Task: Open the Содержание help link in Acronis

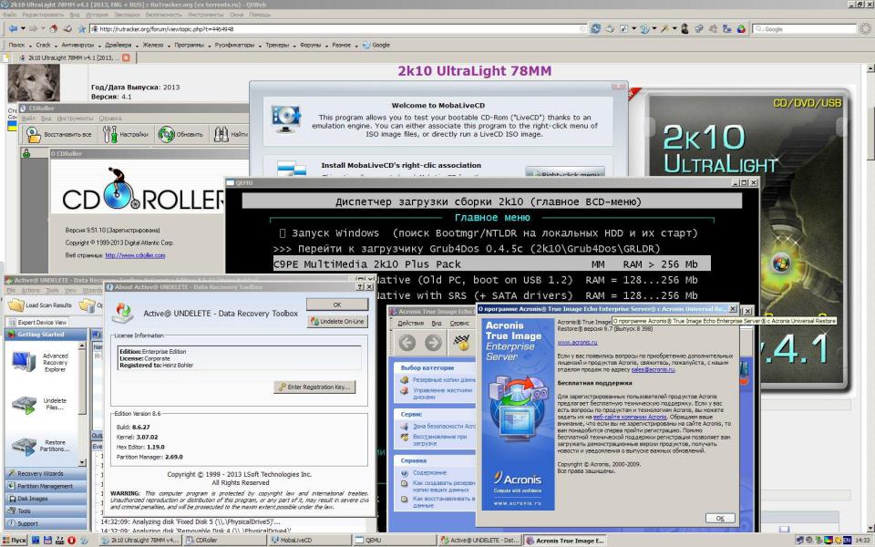Action: pyautogui.click(x=429, y=473)
